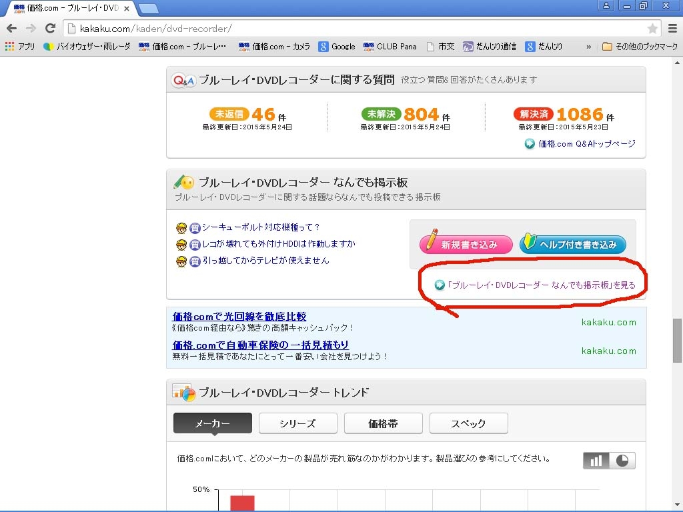
Task: Click question icon beside シーキューボルト thread
Action: (x=195, y=228)
